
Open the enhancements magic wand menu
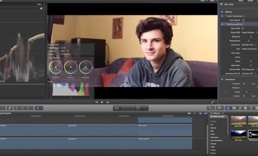(x=211, y=108)
